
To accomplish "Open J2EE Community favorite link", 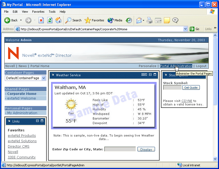I will pos(22,157).
